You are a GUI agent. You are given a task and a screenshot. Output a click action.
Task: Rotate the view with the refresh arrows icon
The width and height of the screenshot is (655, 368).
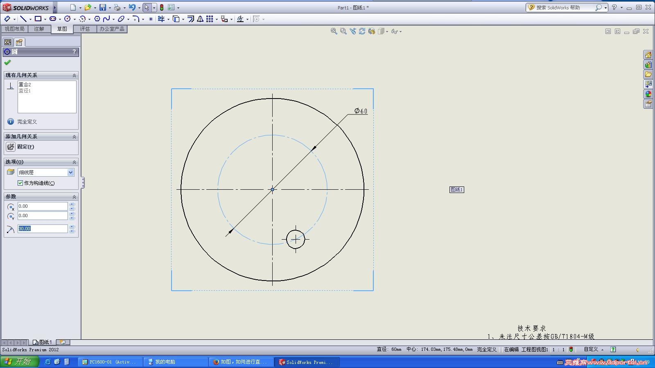coord(362,31)
